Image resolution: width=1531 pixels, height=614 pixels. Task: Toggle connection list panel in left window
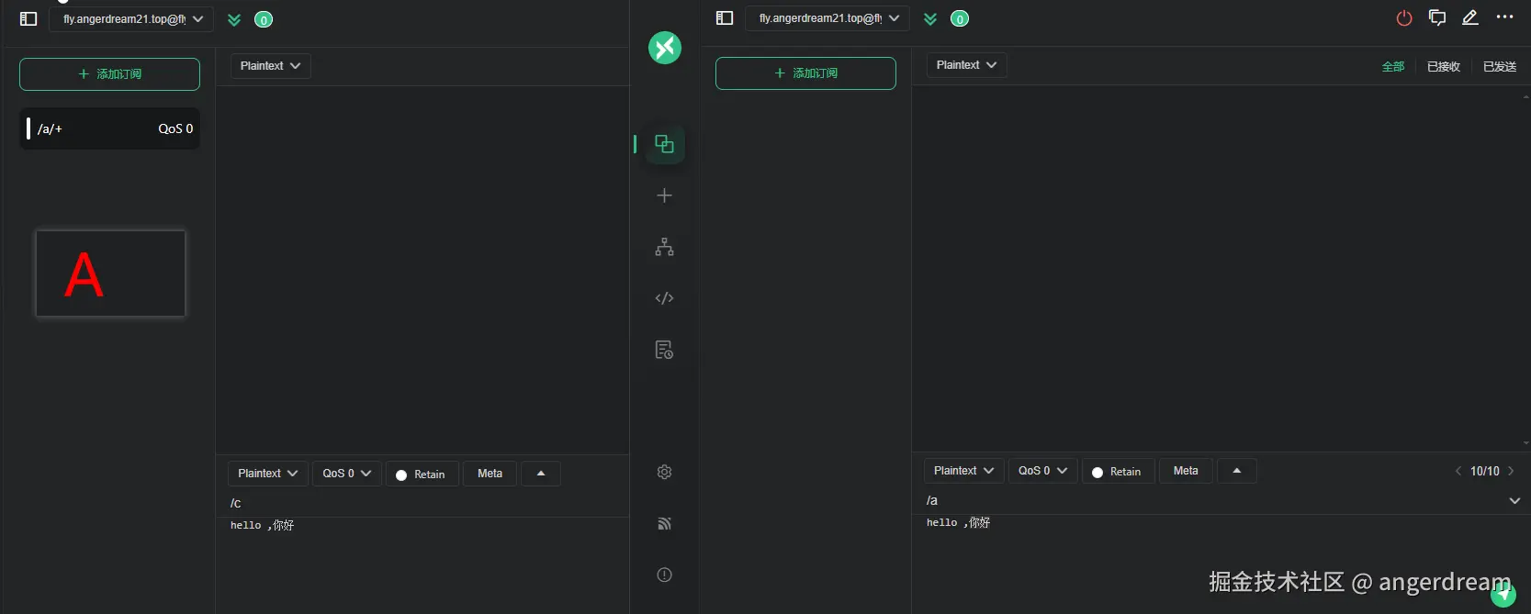coord(28,19)
